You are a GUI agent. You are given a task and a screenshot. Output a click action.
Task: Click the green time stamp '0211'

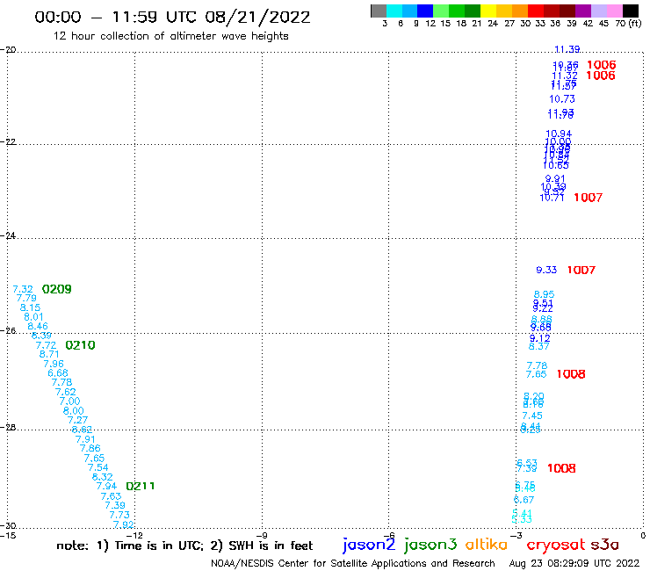[141, 486]
